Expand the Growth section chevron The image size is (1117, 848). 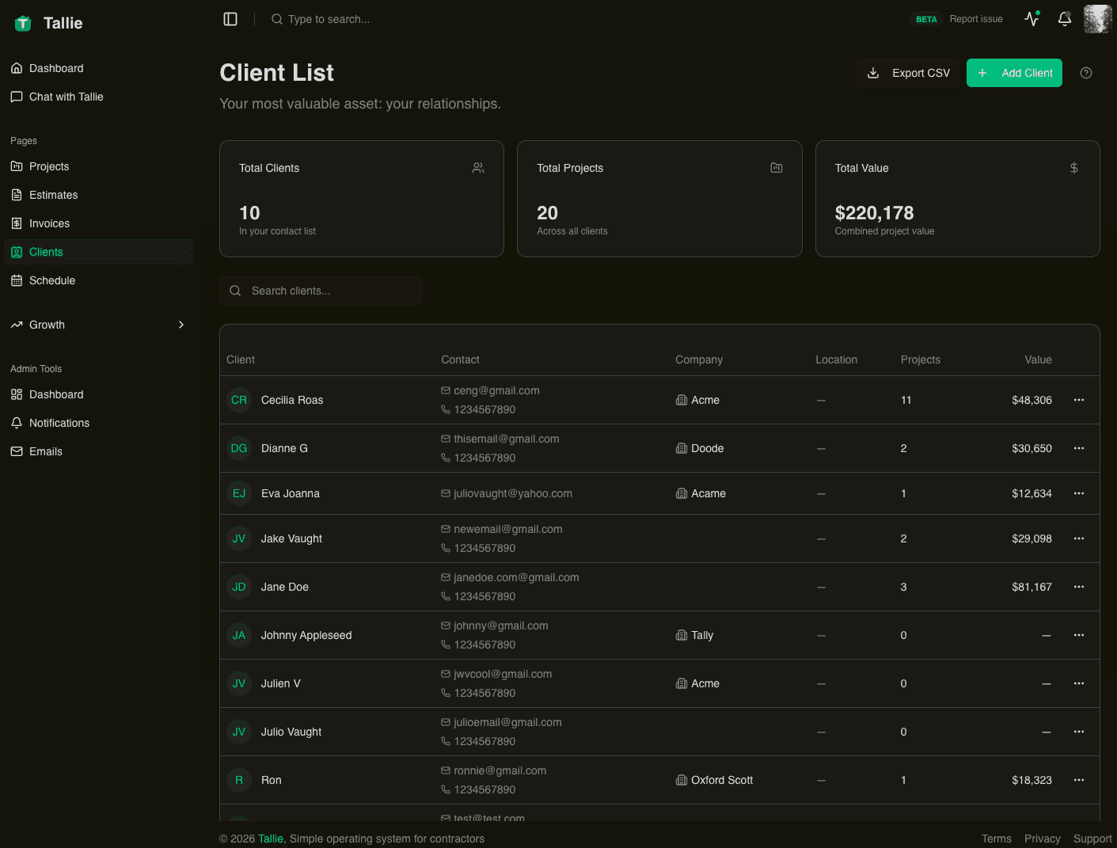[x=180, y=325]
